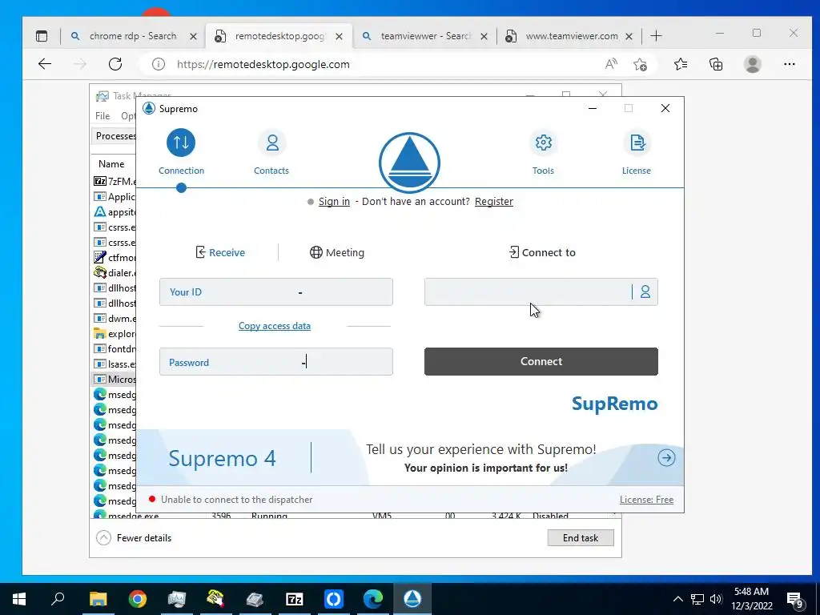Refresh the browser page
This screenshot has width=820, height=615.
[115, 64]
